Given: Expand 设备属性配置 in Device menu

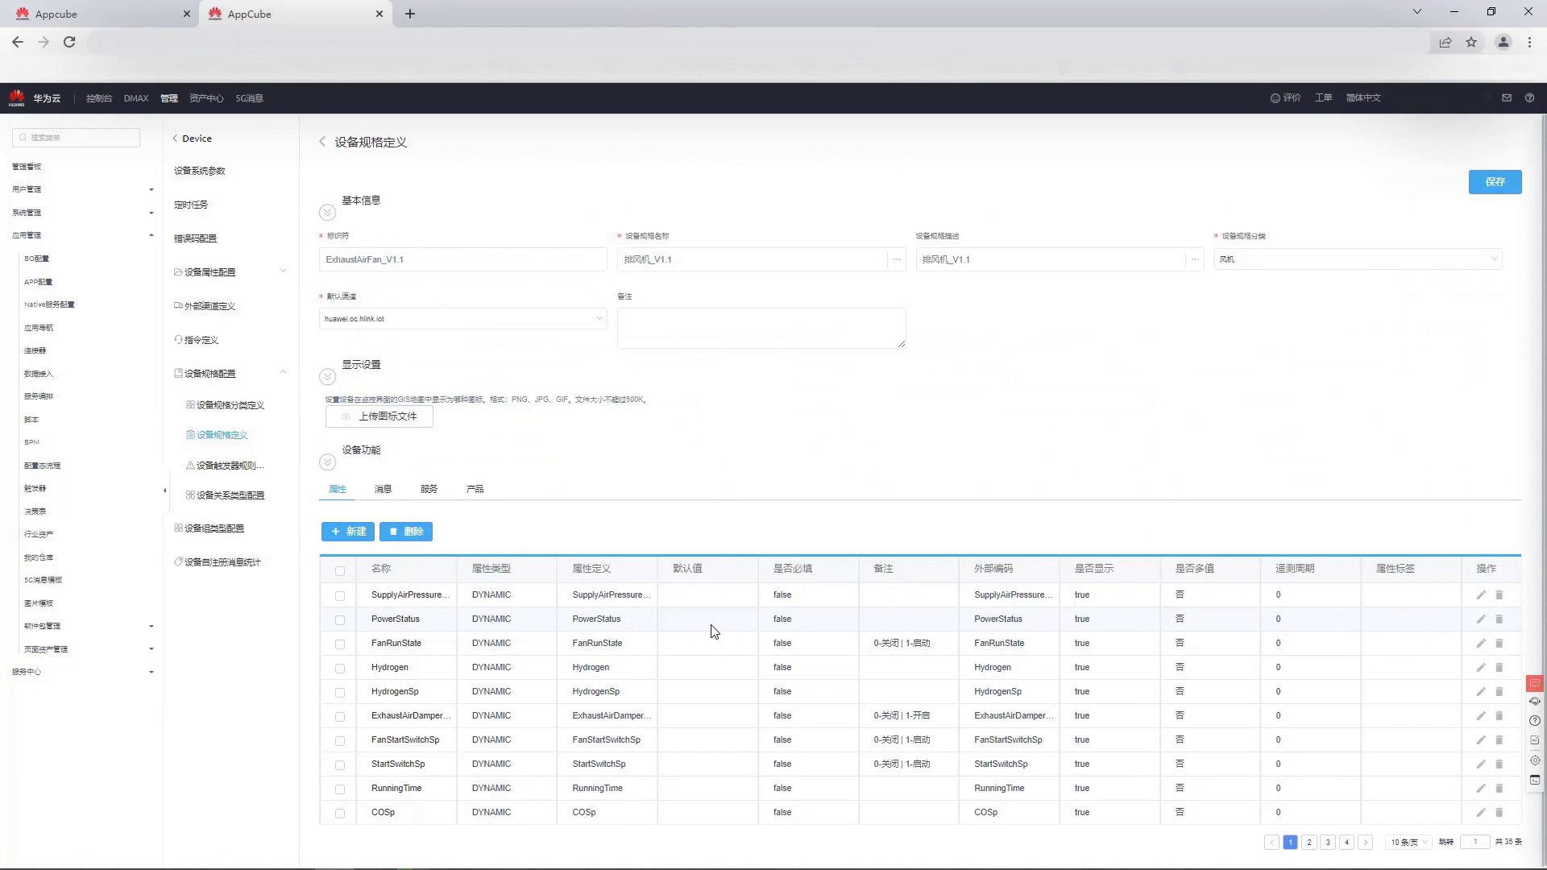Looking at the screenshot, I should click(x=283, y=271).
